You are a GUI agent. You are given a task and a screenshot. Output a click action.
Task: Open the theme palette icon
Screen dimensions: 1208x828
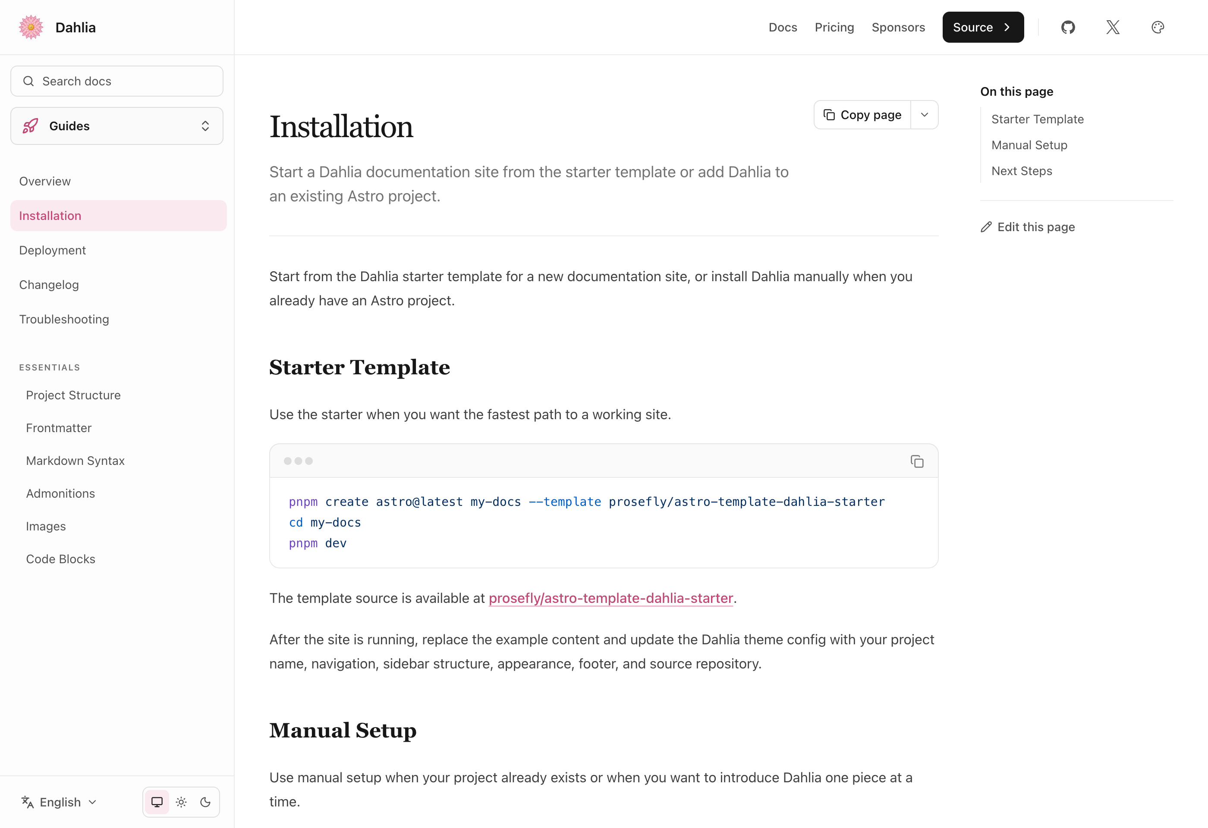point(1158,27)
